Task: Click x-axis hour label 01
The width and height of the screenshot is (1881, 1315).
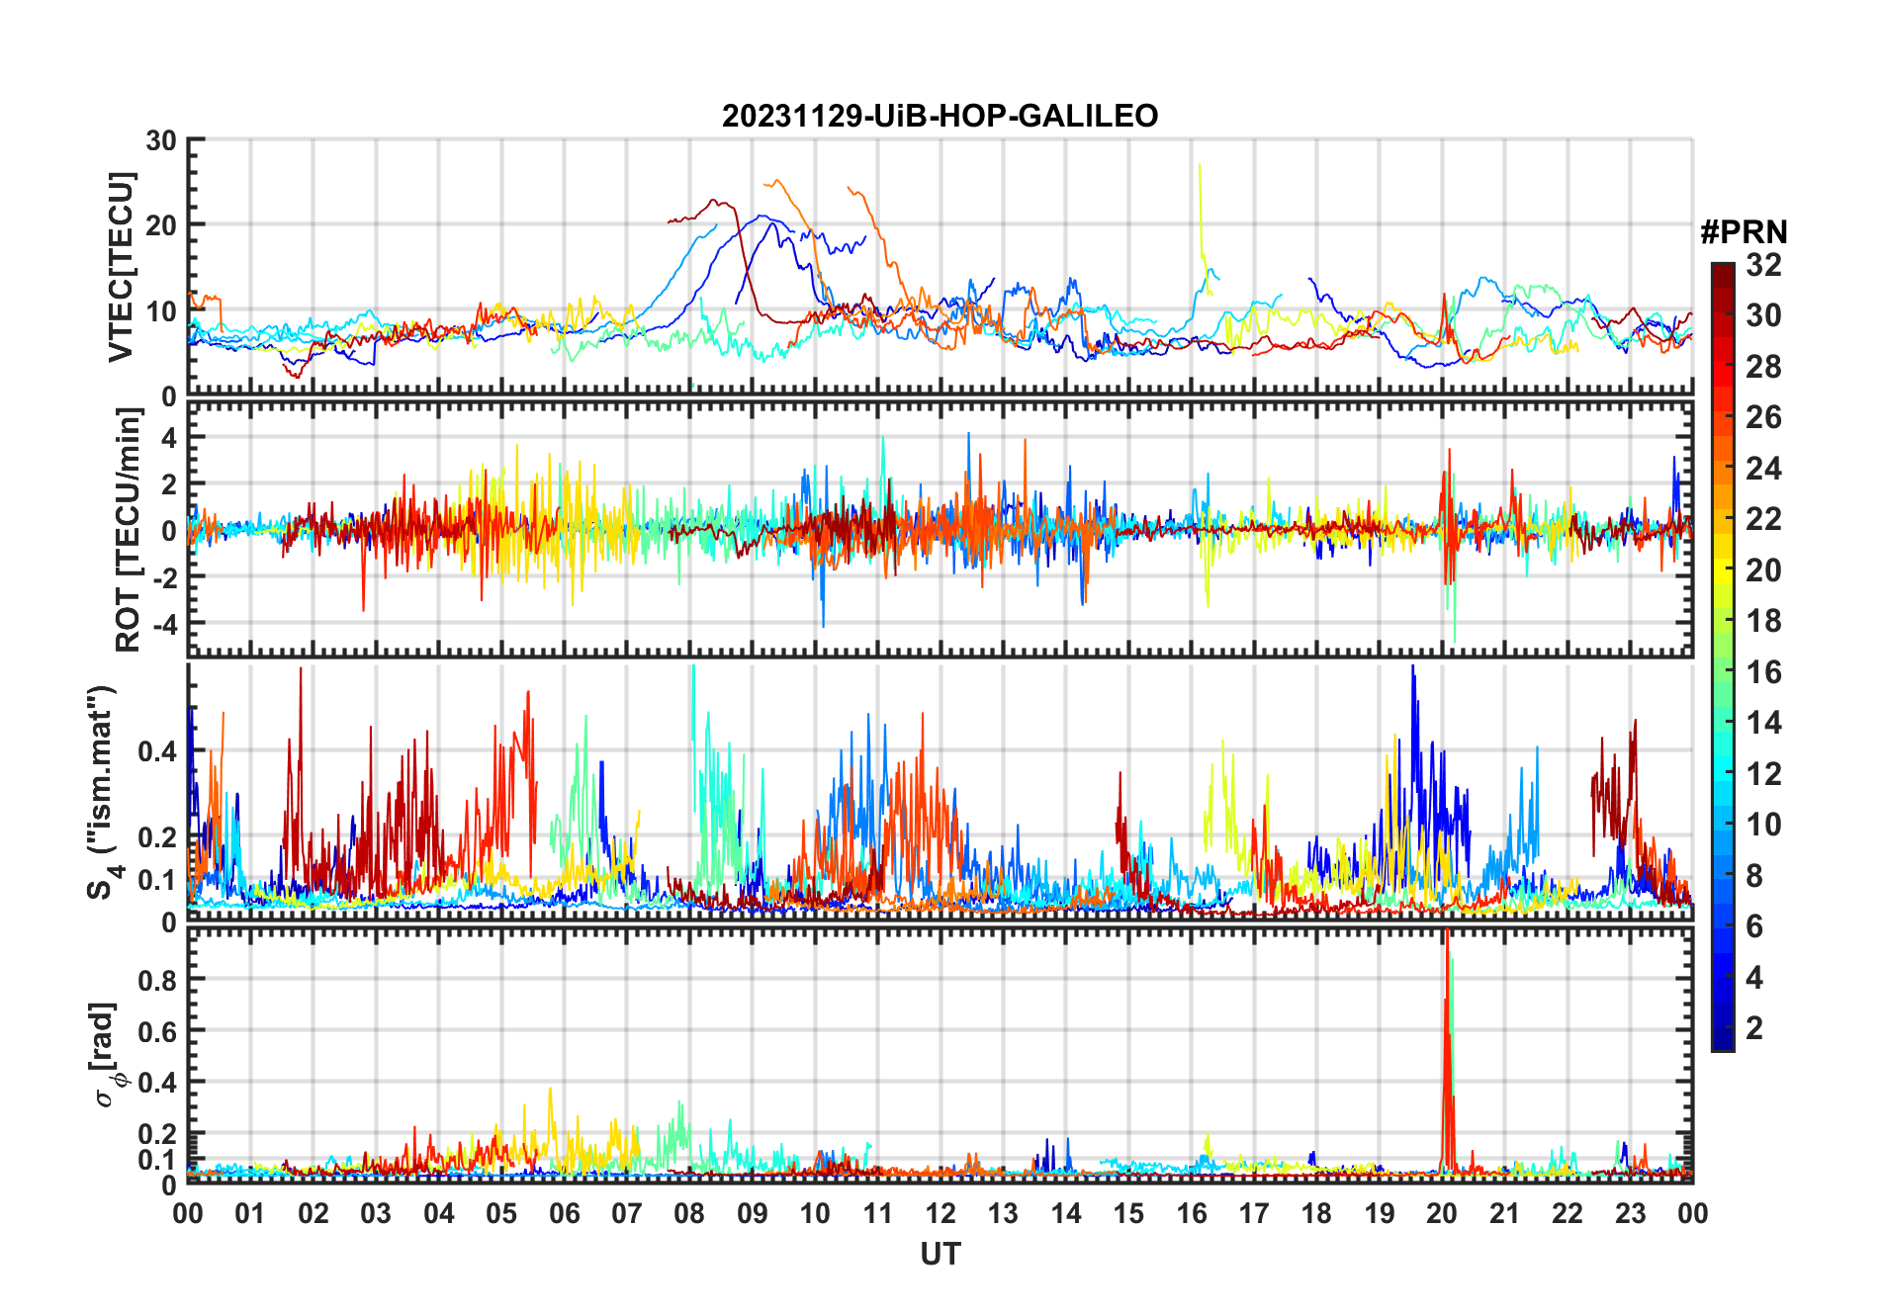Action: (x=250, y=1213)
